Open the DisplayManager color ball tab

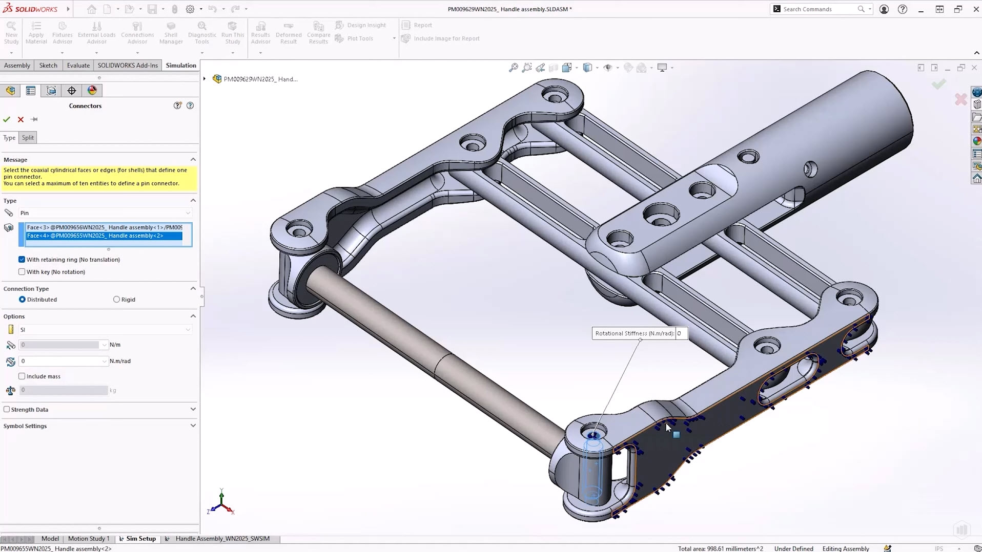point(92,91)
